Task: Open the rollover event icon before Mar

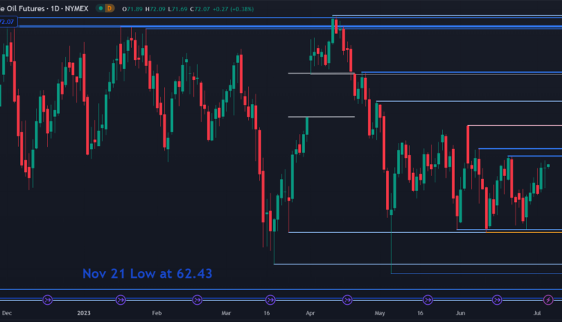Action: pos(196,300)
